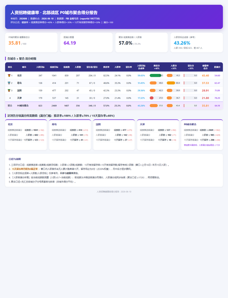The image size is (228, 298).
Task: Click 线索数 ≥ 414 in the 青岛 card
Action: pos(76,130)
